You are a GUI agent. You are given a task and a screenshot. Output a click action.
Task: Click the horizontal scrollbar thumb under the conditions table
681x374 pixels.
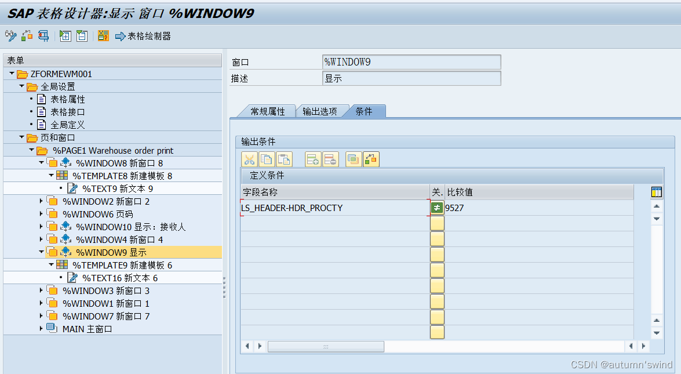pos(326,346)
